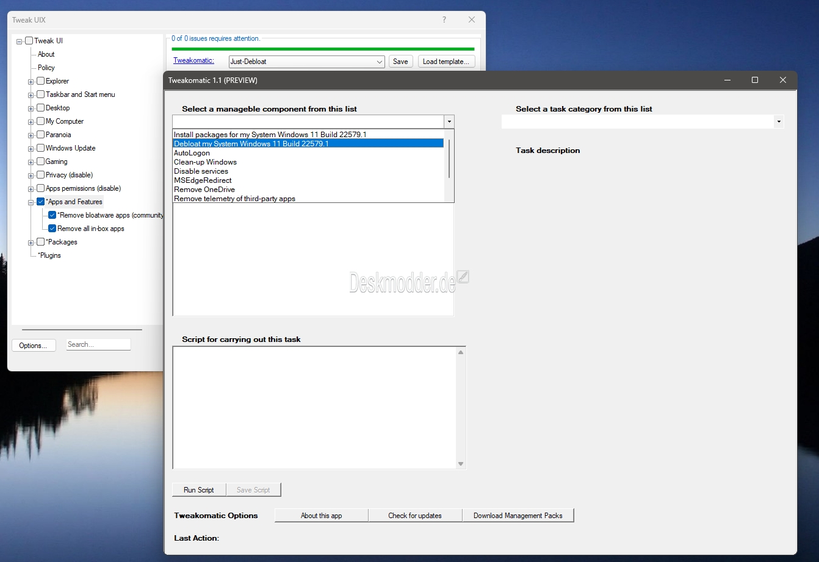Toggle the Gaming checkbox
The height and width of the screenshot is (562, 819).
(x=40, y=162)
